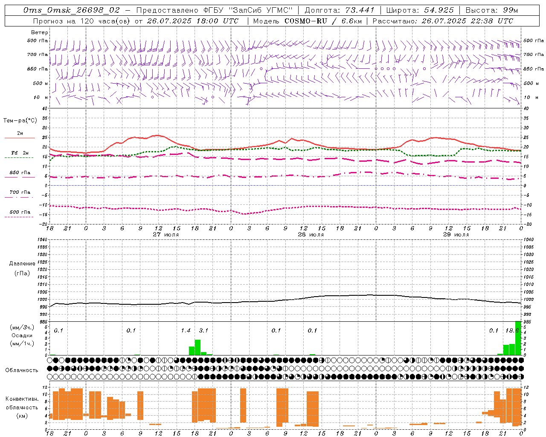The height and width of the screenshot is (437, 546).
Task: Click the model name COSMO-RU / 6.6км
Action: [323, 21]
